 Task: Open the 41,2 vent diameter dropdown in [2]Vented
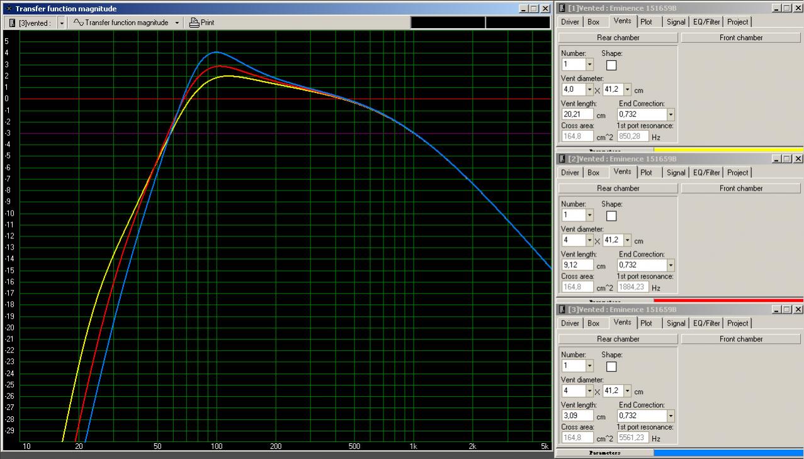tap(627, 240)
